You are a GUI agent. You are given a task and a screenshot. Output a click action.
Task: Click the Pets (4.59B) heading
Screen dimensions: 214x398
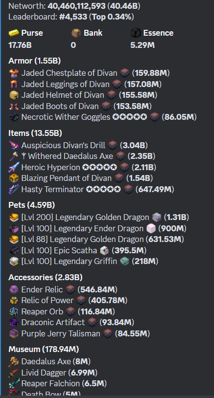point(32,205)
